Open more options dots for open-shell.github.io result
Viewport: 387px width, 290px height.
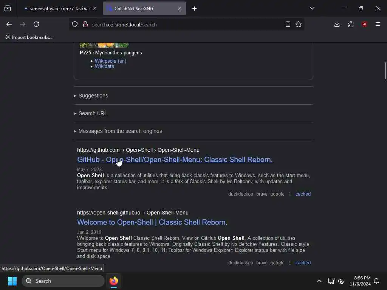click(x=290, y=263)
